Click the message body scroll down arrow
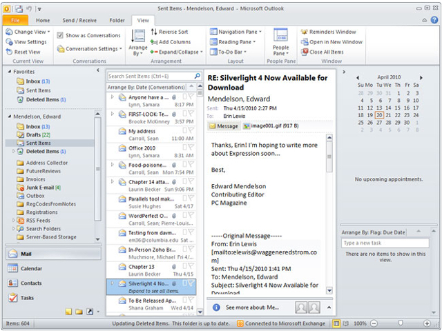This screenshot has width=442, height=331. [329, 290]
